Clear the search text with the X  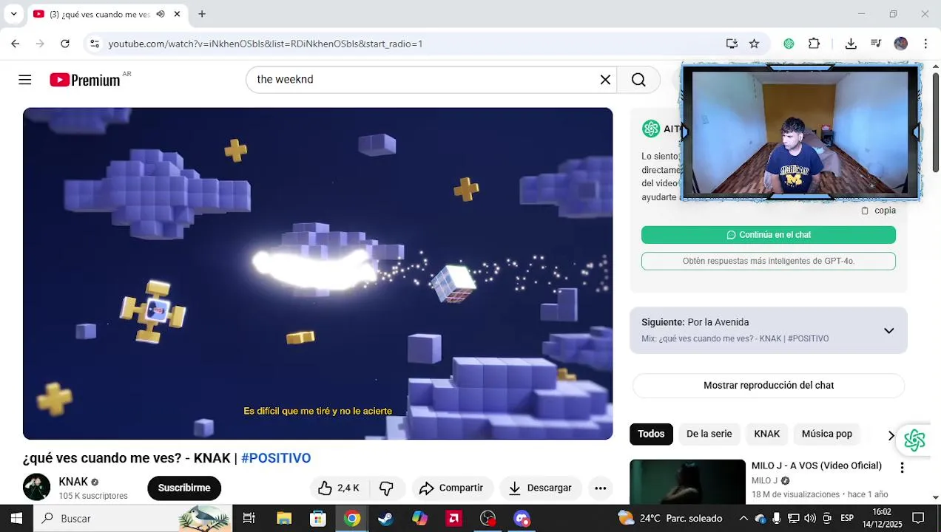(x=605, y=80)
